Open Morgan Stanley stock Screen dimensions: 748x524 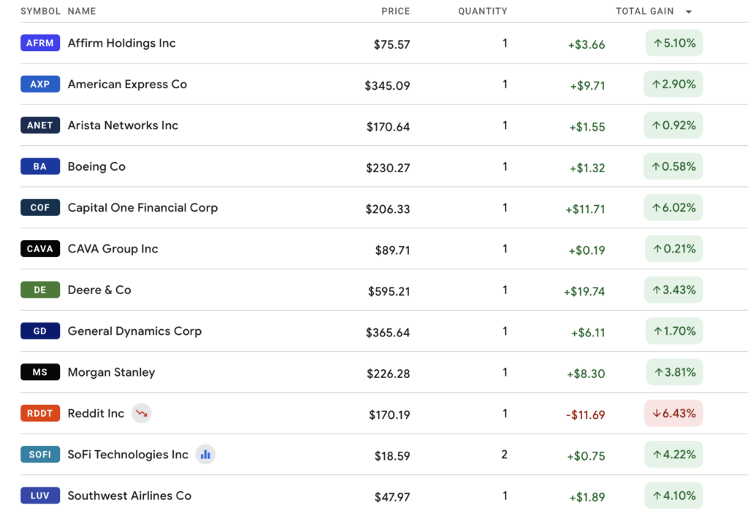[x=111, y=372]
